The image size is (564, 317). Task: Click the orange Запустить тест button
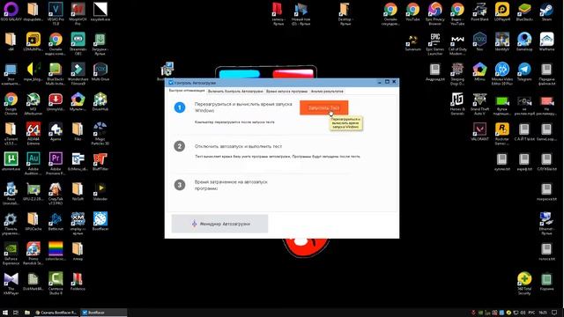click(323, 107)
